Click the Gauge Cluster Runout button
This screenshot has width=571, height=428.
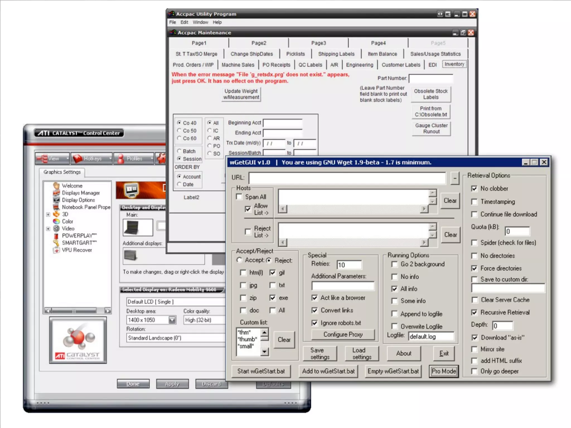(x=431, y=128)
